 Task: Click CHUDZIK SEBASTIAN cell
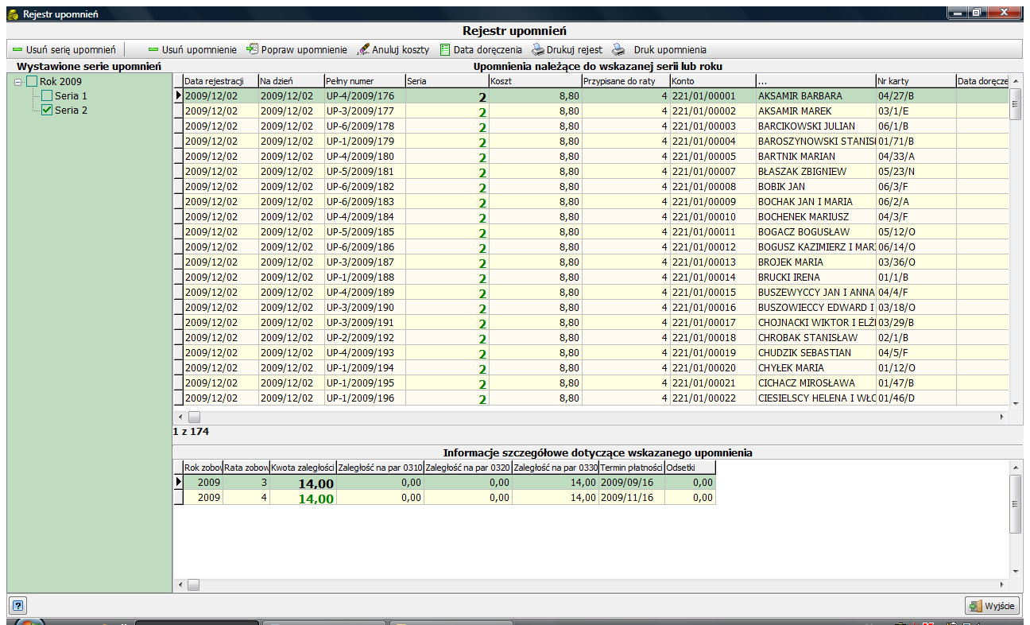815,352
